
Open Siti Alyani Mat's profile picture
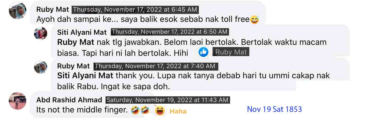click(x=41, y=33)
